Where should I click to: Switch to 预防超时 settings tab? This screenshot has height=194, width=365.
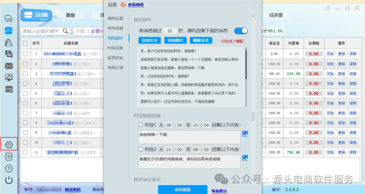116,38
